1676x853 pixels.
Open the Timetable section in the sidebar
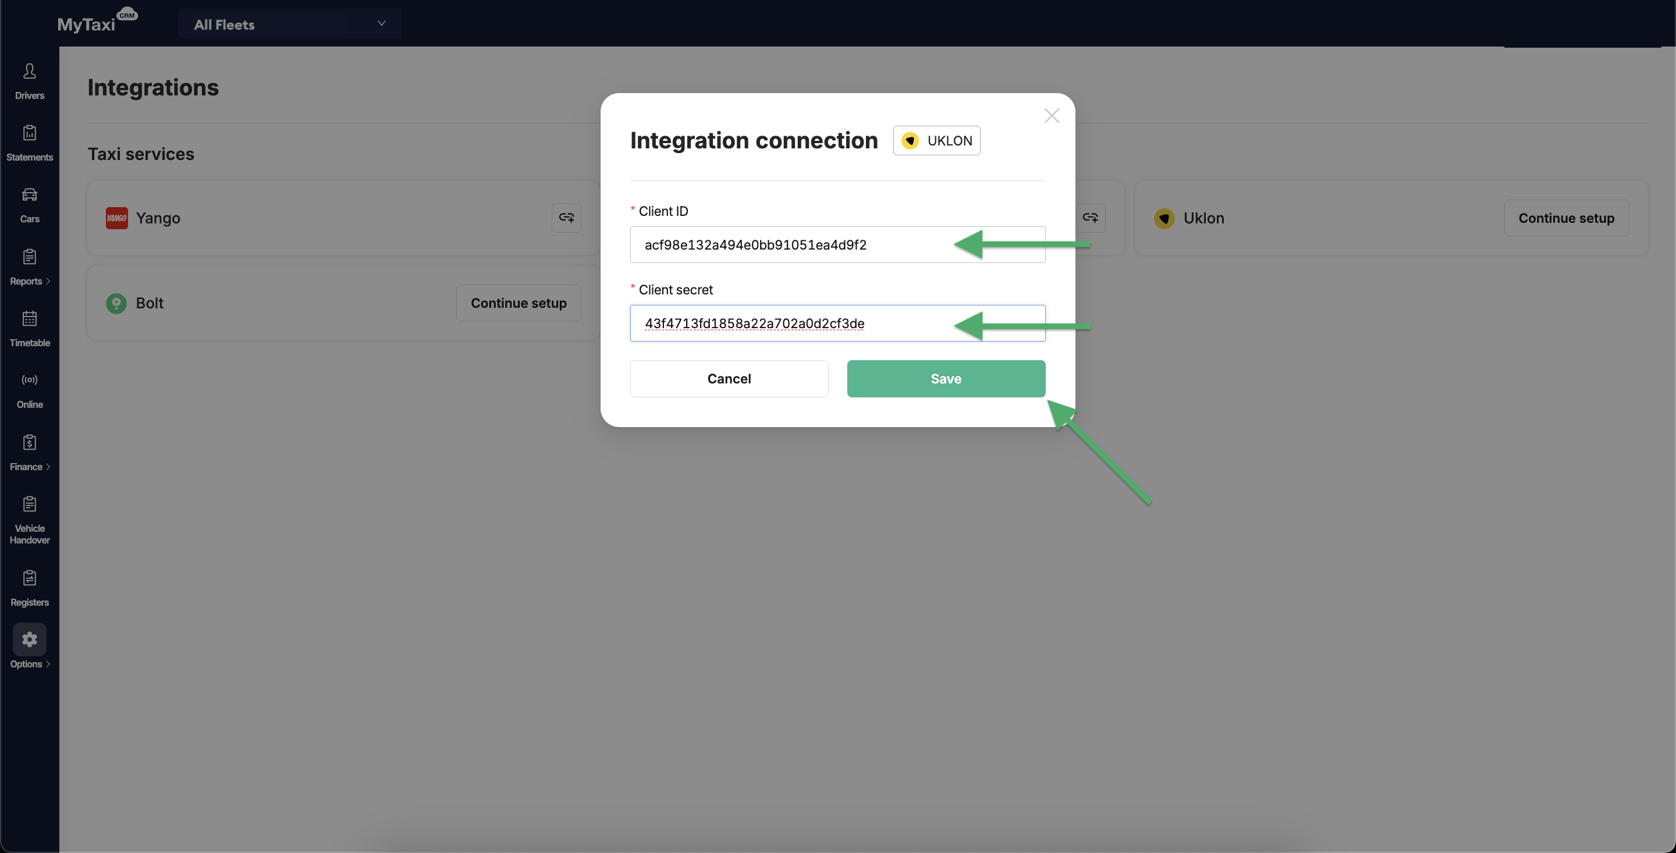(29, 329)
